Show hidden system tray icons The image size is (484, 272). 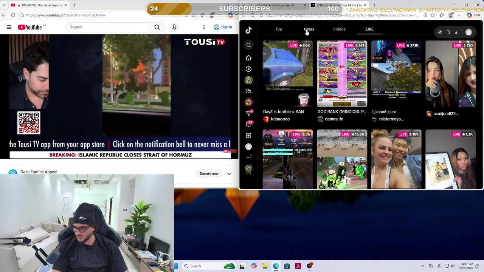coord(423,266)
